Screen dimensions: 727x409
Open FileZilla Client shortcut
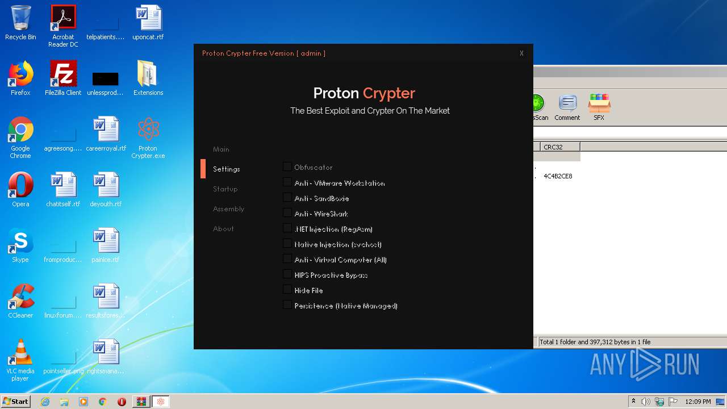coord(63,78)
